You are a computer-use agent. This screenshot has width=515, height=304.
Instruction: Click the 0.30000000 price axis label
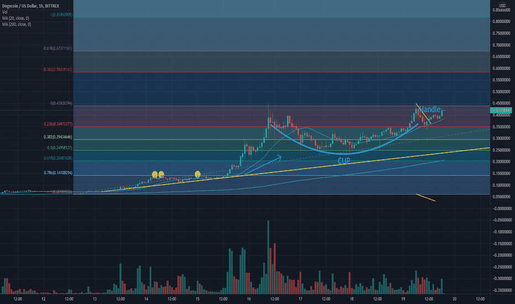tap(502, 138)
